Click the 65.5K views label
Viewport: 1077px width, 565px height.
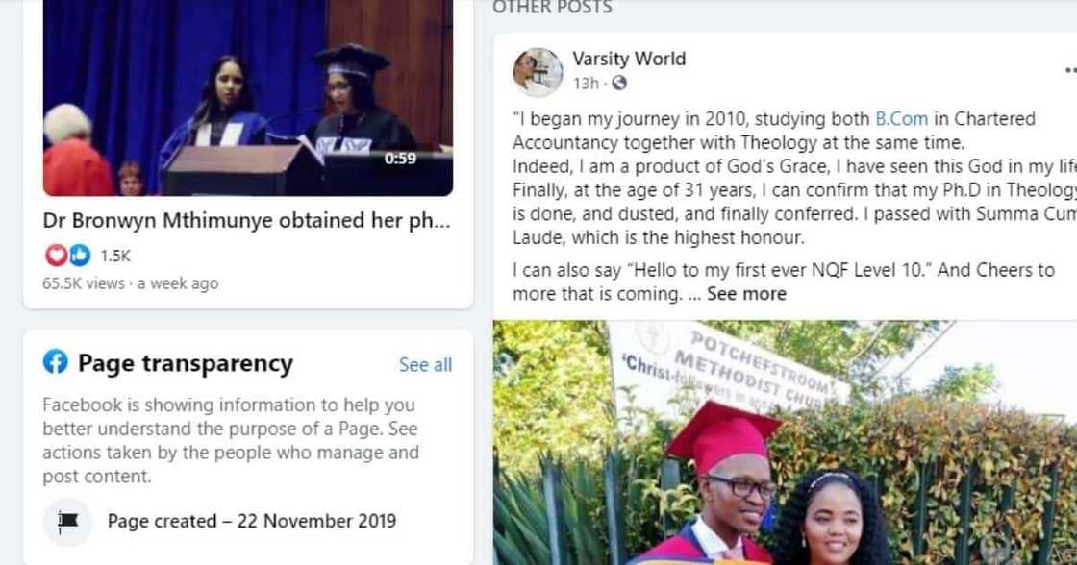click(x=84, y=282)
